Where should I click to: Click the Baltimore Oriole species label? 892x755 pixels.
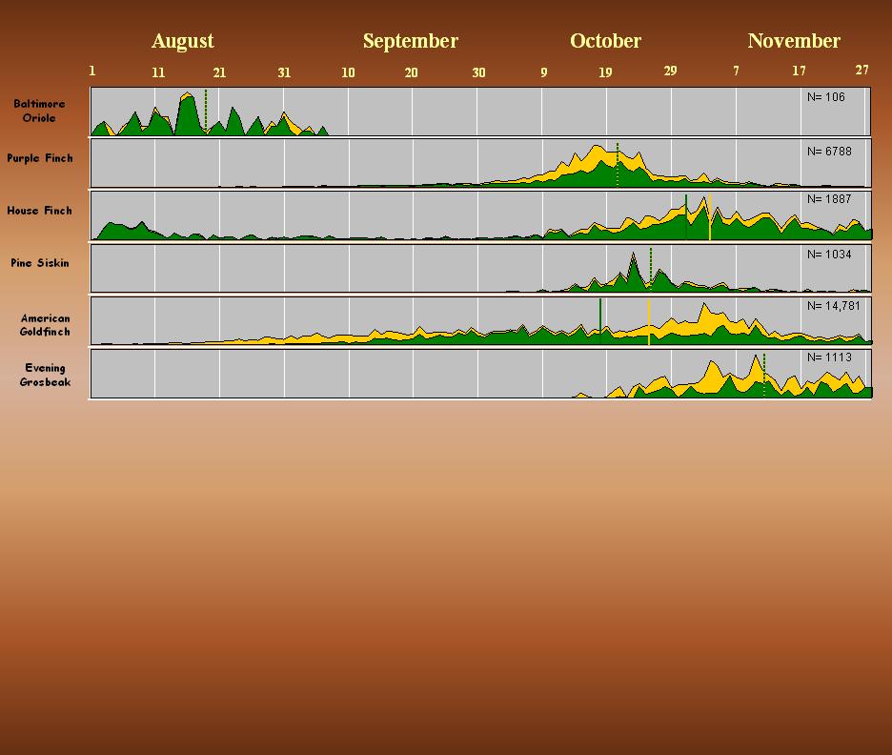tap(40, 112)
